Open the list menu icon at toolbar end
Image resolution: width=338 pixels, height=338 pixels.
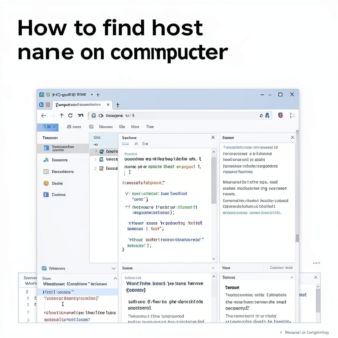(292, 116)
